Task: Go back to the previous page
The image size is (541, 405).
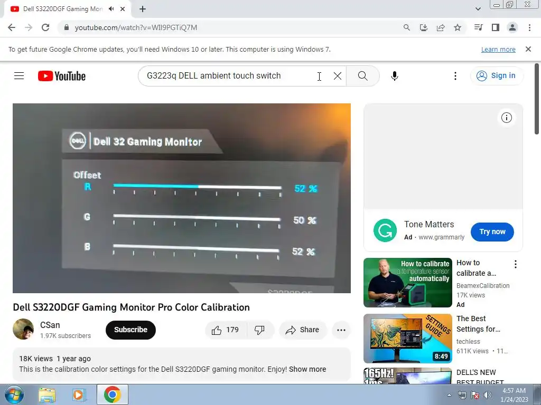Action: (x=12, y=27)
